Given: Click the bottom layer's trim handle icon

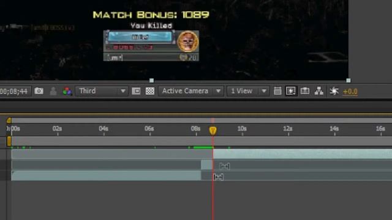Looking at the screenshot, I should pyautogui.click(x=218, y=177).
